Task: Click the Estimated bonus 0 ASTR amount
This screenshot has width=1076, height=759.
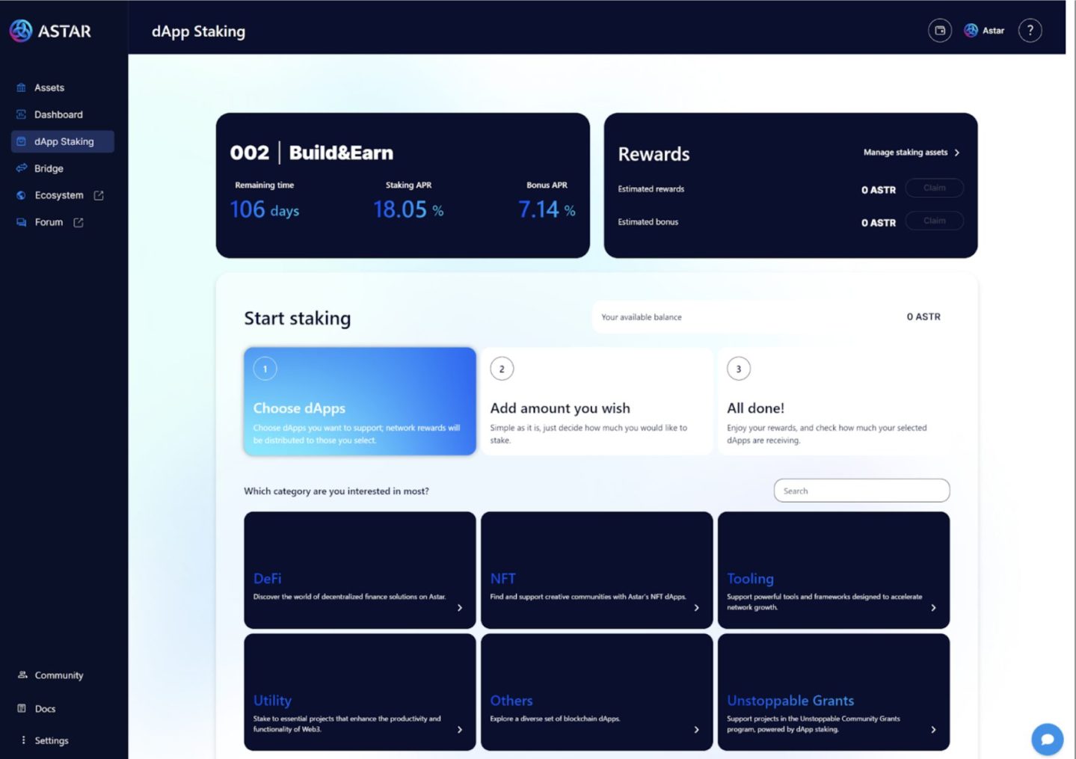Action: click(879, 223)
